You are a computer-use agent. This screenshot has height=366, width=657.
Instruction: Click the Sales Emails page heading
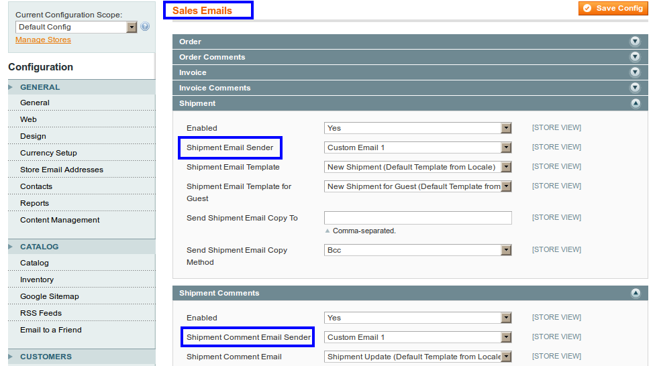pos(202,11)
